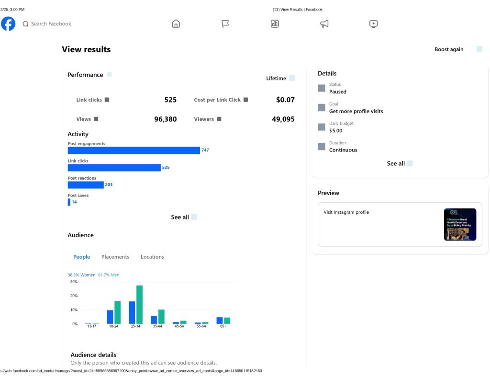Open the ad preview thumbnail image

point(460,224)
